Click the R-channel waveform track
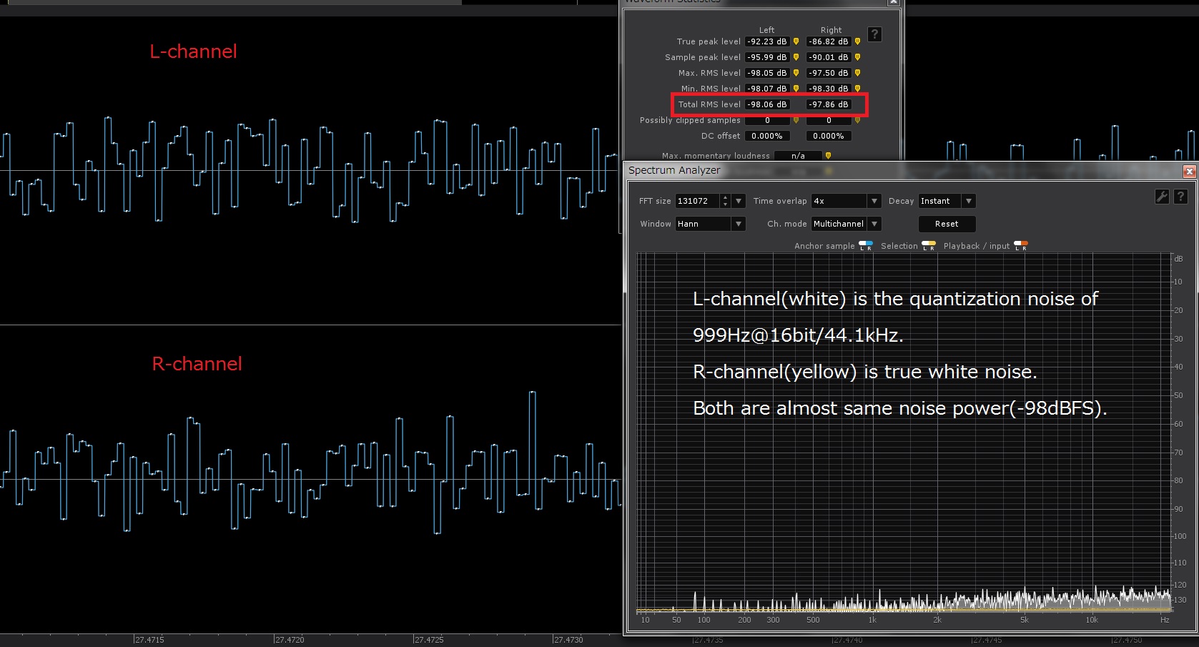 (310, 479)
